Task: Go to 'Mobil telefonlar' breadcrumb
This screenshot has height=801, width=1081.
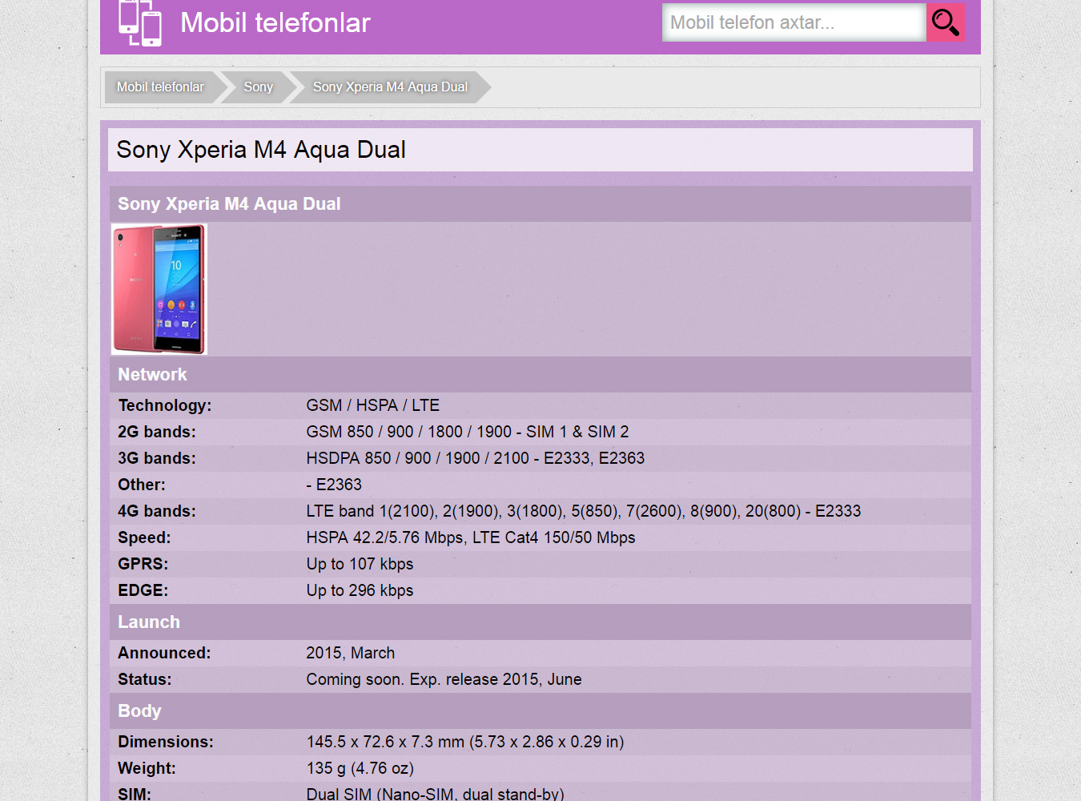Action: 160,87
